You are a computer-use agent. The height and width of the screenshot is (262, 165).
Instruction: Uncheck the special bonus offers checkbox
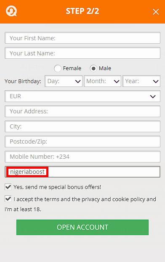click(x=8, y=187)
